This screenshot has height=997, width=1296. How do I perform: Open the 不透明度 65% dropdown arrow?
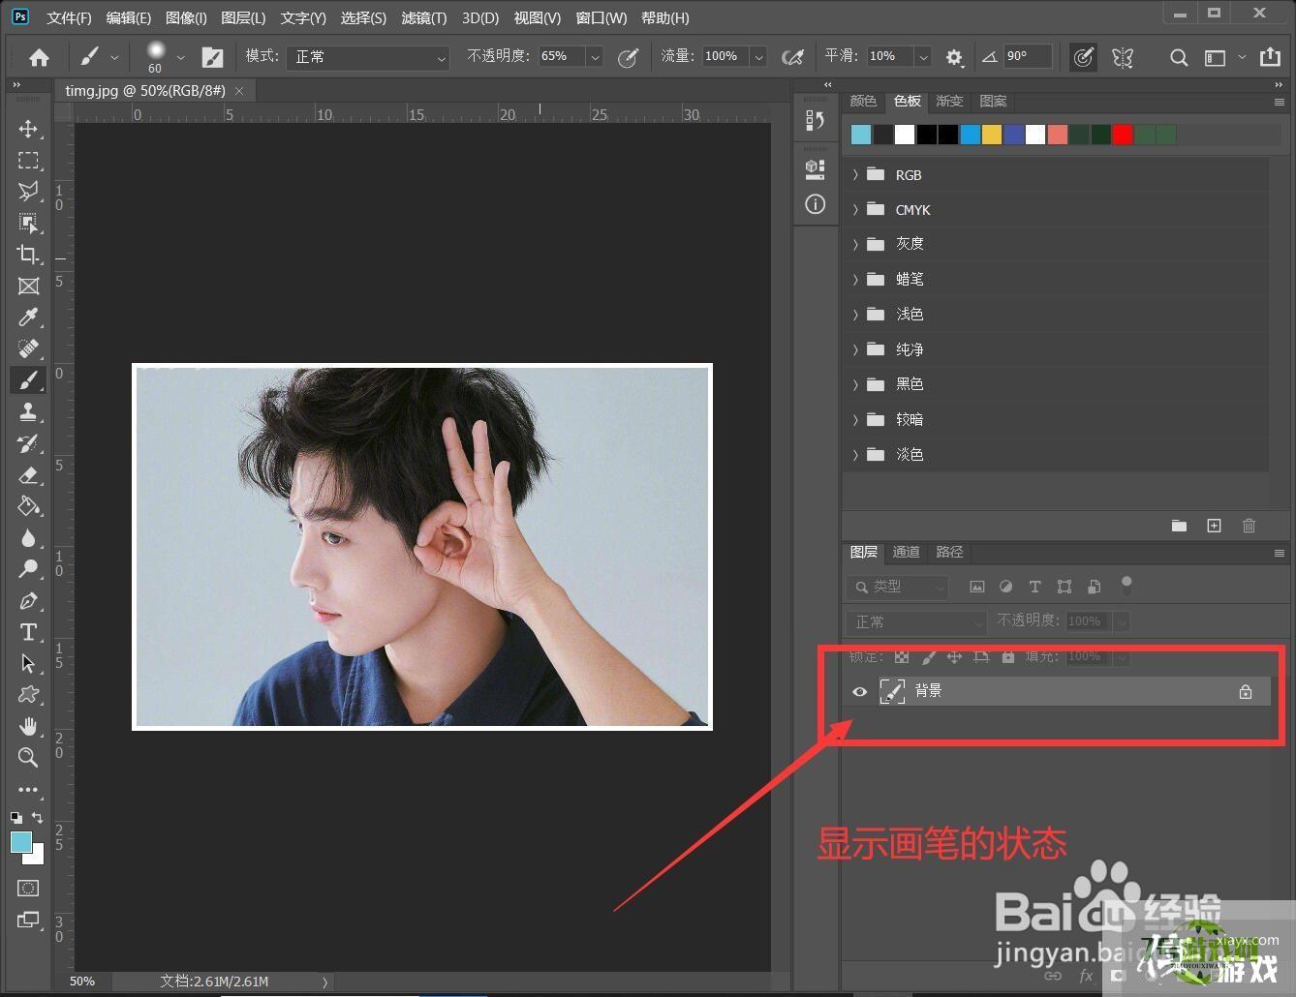[x=595, y=57]
